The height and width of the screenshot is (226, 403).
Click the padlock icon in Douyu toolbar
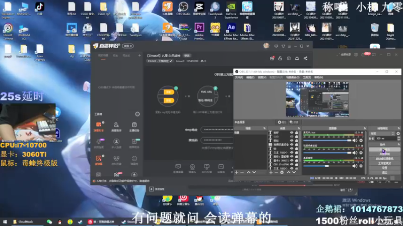coord(280,58)
